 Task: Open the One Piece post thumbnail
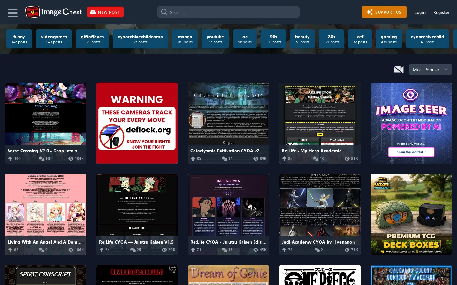pos(320,275)
